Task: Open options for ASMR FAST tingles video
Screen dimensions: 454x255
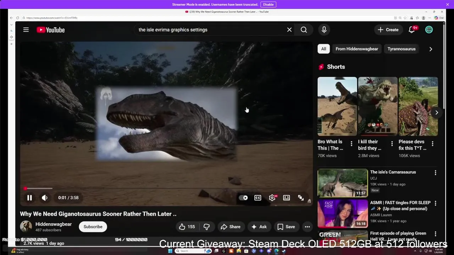Action: (x=436, y=203)
